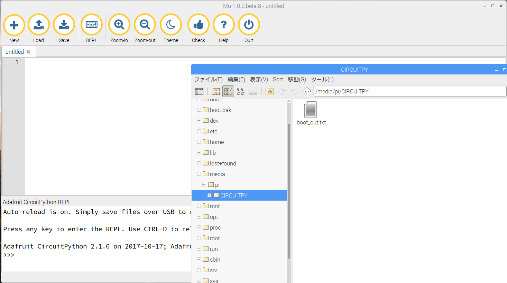Open the REPL in Mu

(91, 24)
